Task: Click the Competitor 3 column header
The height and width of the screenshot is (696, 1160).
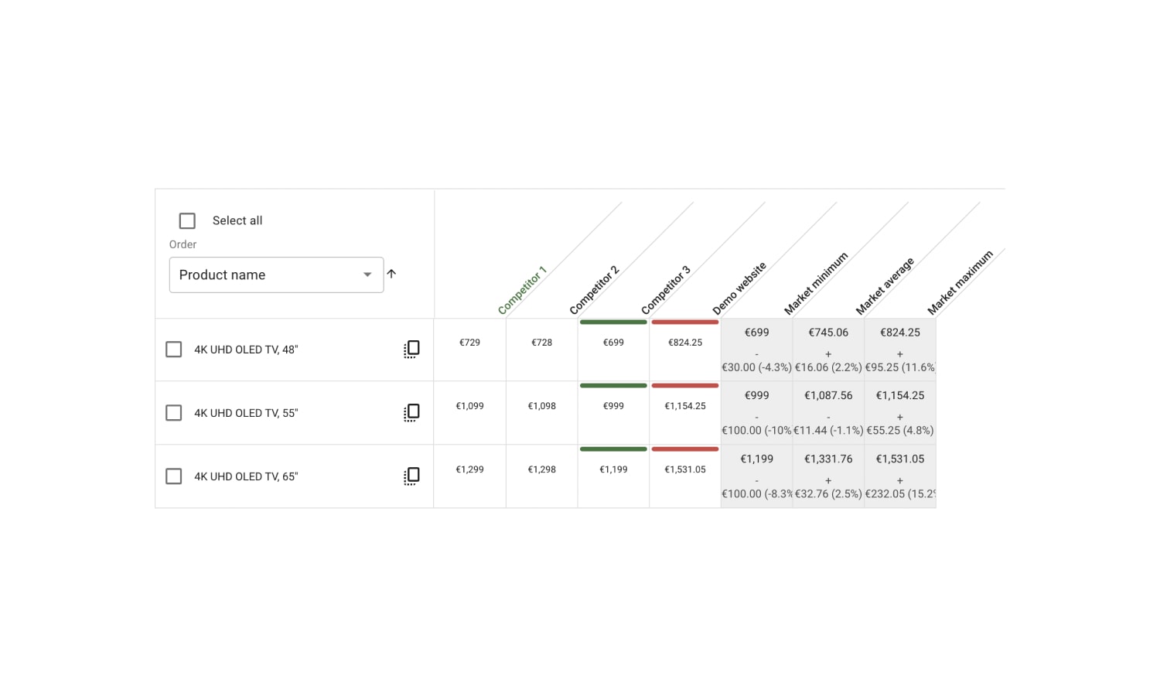Action: tap(665, 290)
